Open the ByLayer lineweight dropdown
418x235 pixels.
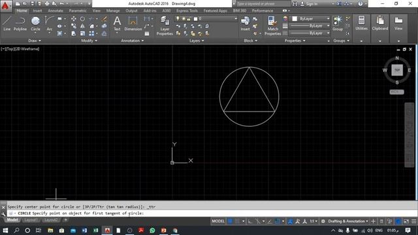310,26
